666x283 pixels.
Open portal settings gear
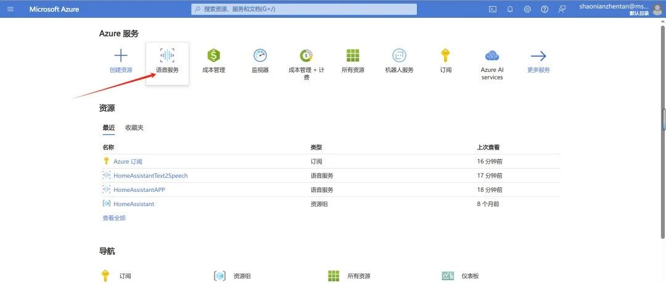click(x=527, y=9)
